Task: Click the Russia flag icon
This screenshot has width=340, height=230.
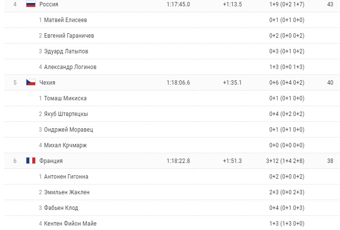Action: [x=31, y=4]
